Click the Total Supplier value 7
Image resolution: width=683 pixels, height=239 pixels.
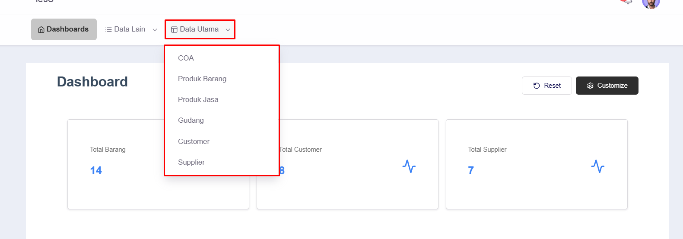click(x=470, y=171)
